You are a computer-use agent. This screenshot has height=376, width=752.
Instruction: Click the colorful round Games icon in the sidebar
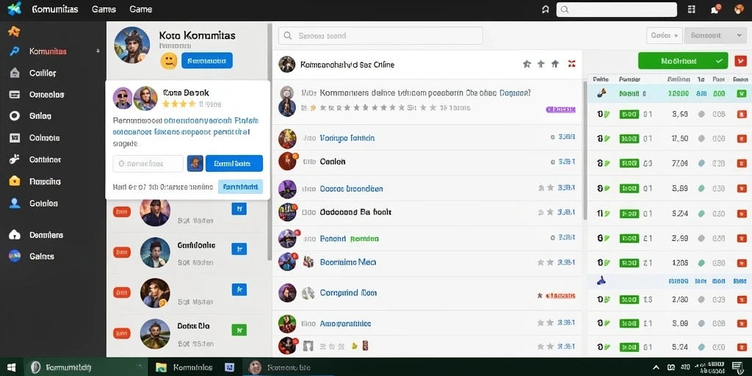[x=15, y=256]
